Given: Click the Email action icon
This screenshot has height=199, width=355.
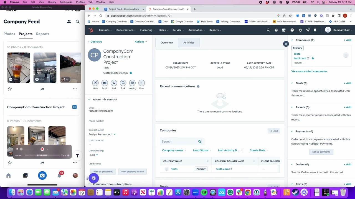Looking at the screenshot, I should coord(105,83).
